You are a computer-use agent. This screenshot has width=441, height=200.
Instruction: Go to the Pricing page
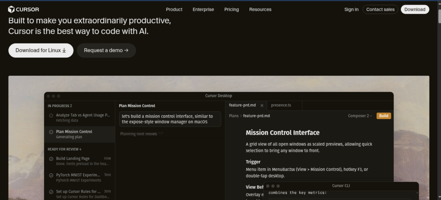tap(231, 9)
